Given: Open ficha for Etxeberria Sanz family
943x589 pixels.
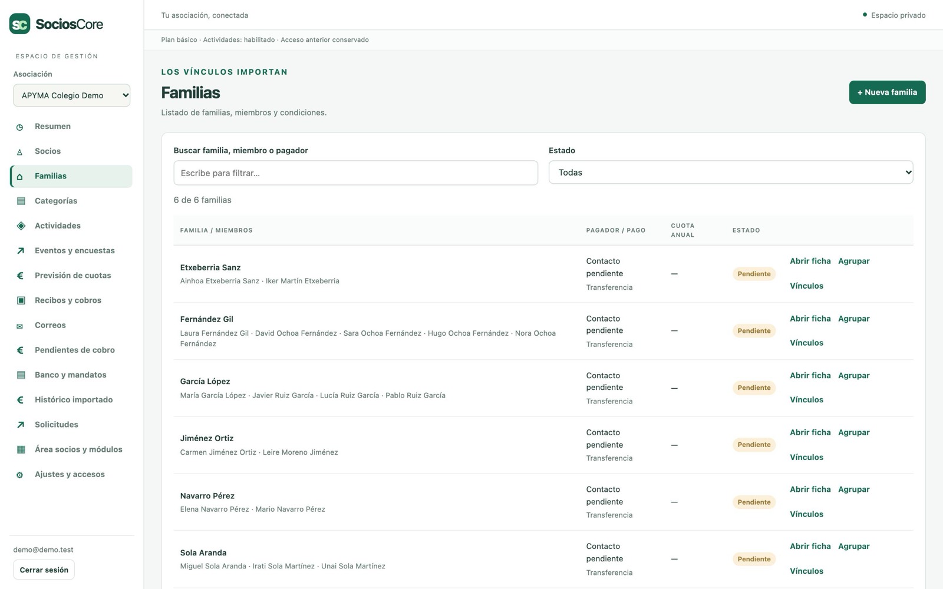Looking at the screenshot, I should tap(810, 261).
